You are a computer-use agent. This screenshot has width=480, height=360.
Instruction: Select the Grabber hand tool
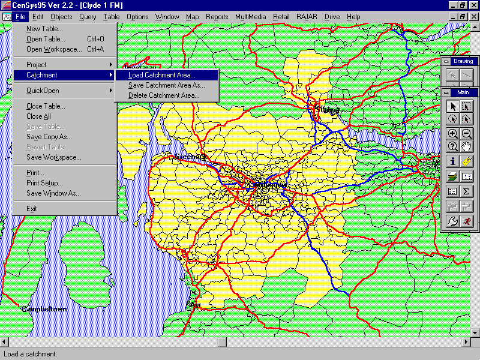tap(466, 146)
